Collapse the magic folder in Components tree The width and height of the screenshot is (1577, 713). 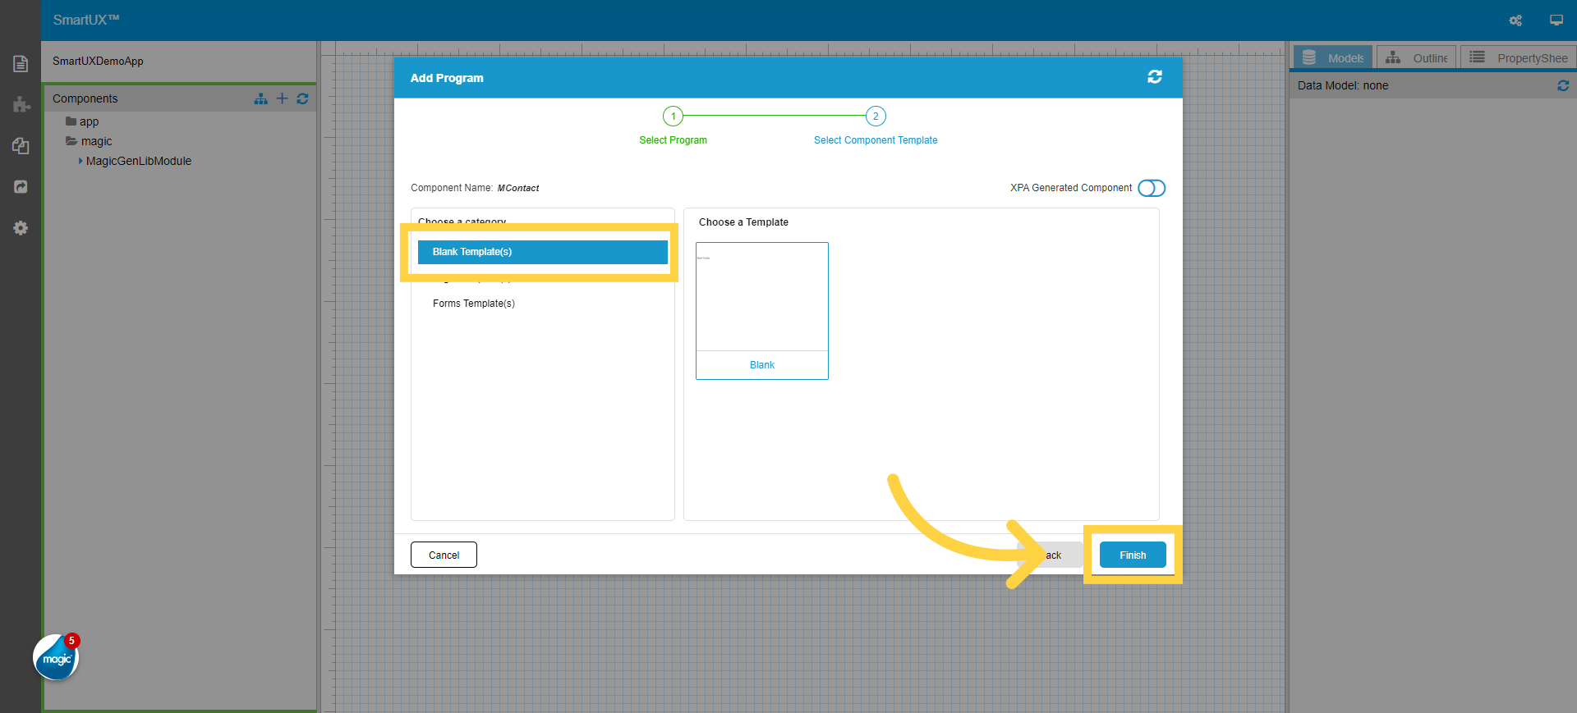point(89,141)
